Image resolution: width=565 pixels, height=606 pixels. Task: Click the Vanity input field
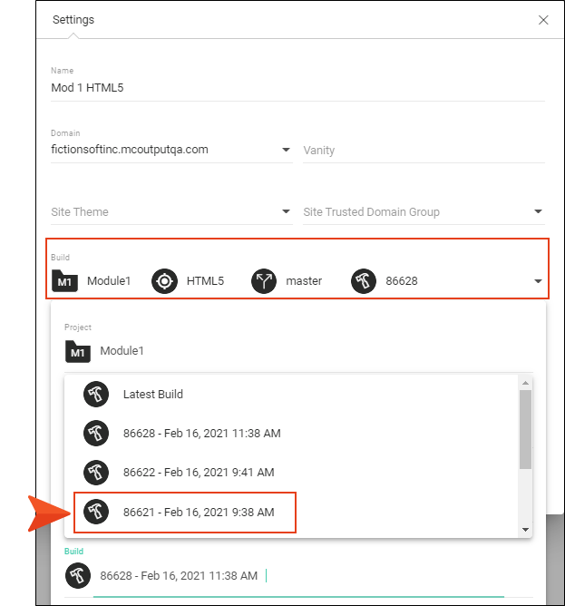(424, 151)
